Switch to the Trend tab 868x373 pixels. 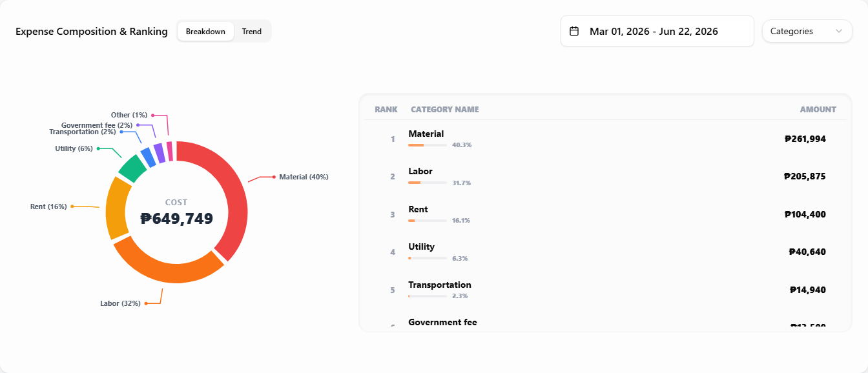coord(252,32)
